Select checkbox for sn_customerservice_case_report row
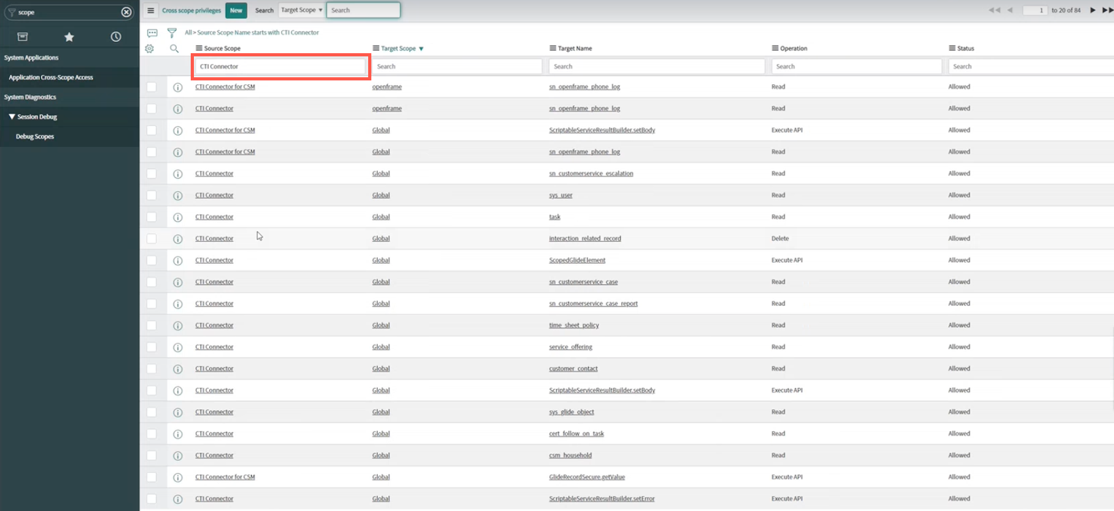 tap(151, 303)
